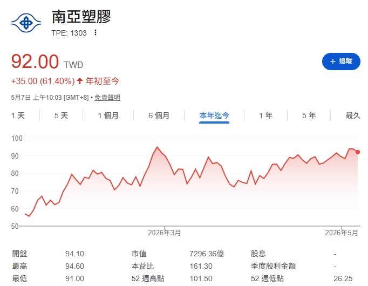368x286 pixels.
Task: Click the Nan Ya Plastics company logo
Action: point(26,23)
